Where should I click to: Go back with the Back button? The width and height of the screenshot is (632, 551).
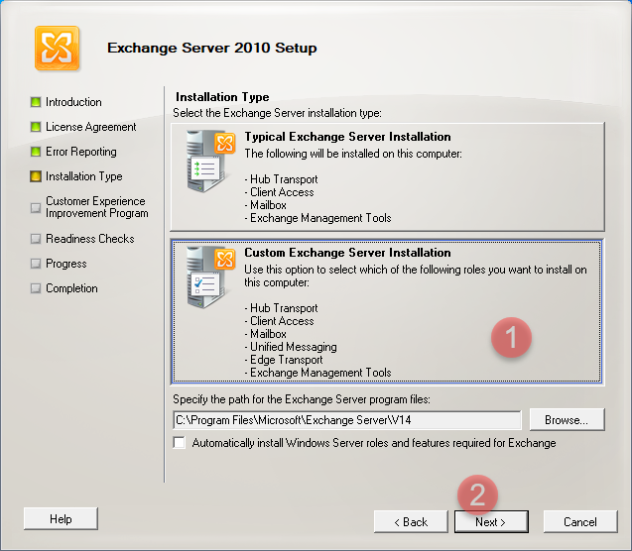(x=411, y=522)
